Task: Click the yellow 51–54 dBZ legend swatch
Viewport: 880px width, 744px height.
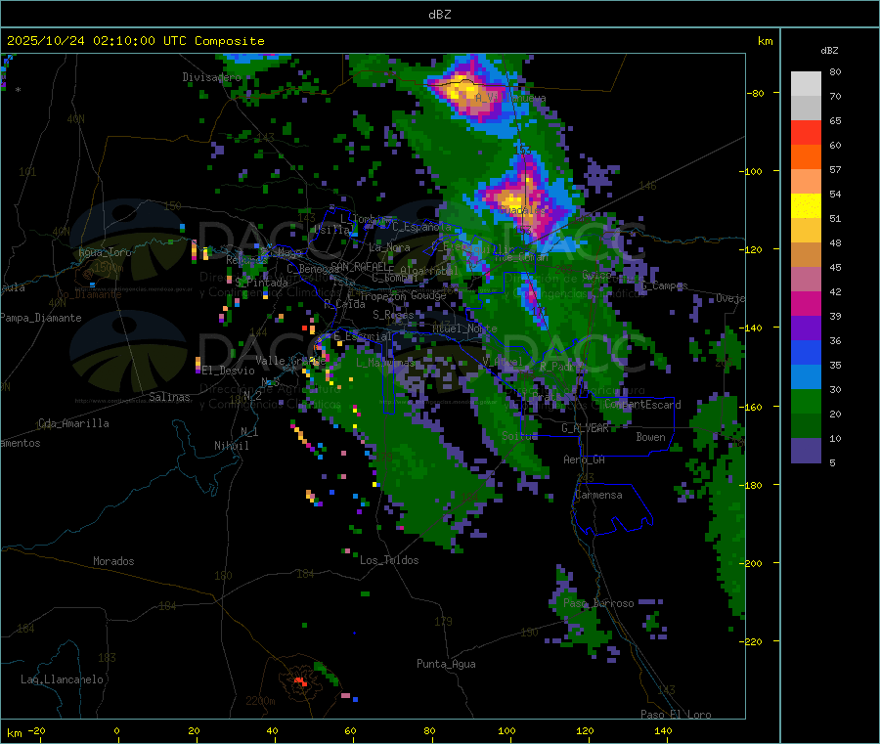Action: (x=806, y=206)
